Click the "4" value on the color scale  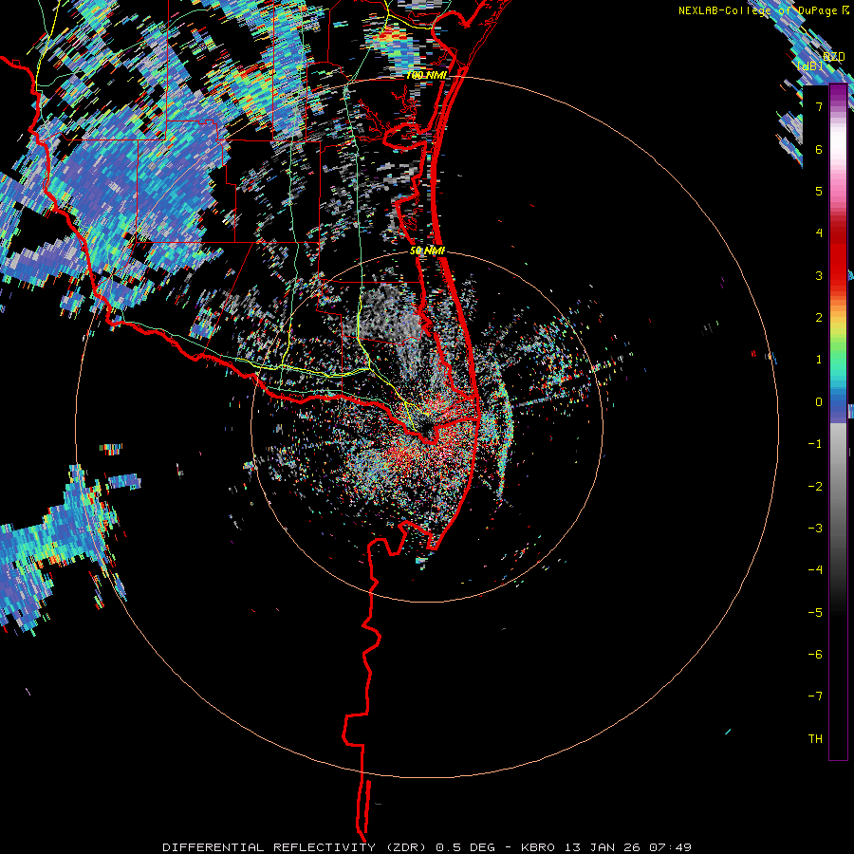(x=819, y=233)
